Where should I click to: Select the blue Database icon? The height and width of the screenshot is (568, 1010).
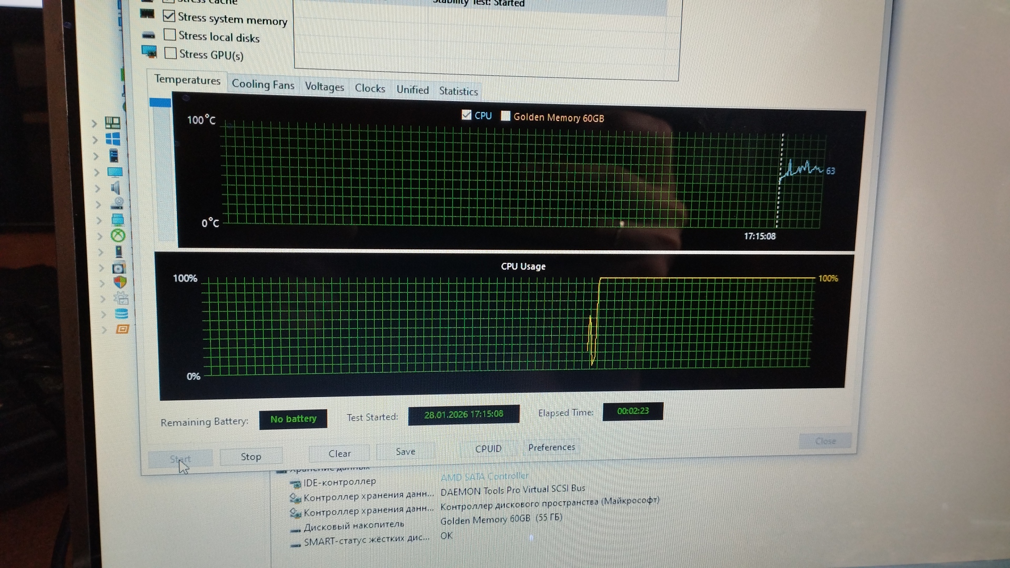[x=122, y=314]
